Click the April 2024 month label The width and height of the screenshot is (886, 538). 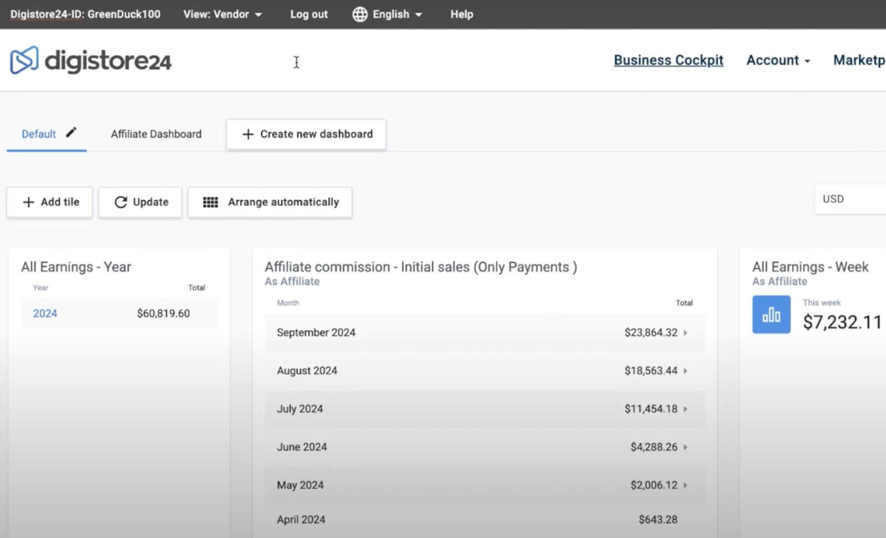[x=301, y=520]
